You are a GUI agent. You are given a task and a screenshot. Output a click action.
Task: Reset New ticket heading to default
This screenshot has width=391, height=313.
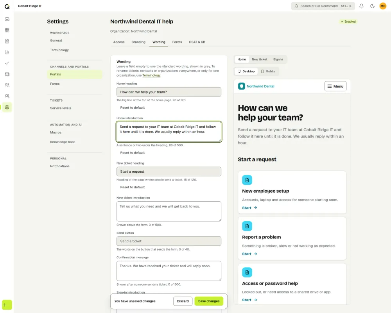click(133, 187)
